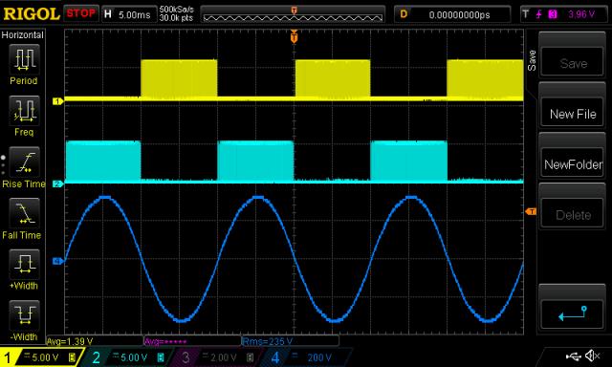The height and width of the screenshot is (367, 612).
Task: Click the NewFolder button
Action: 573,163
